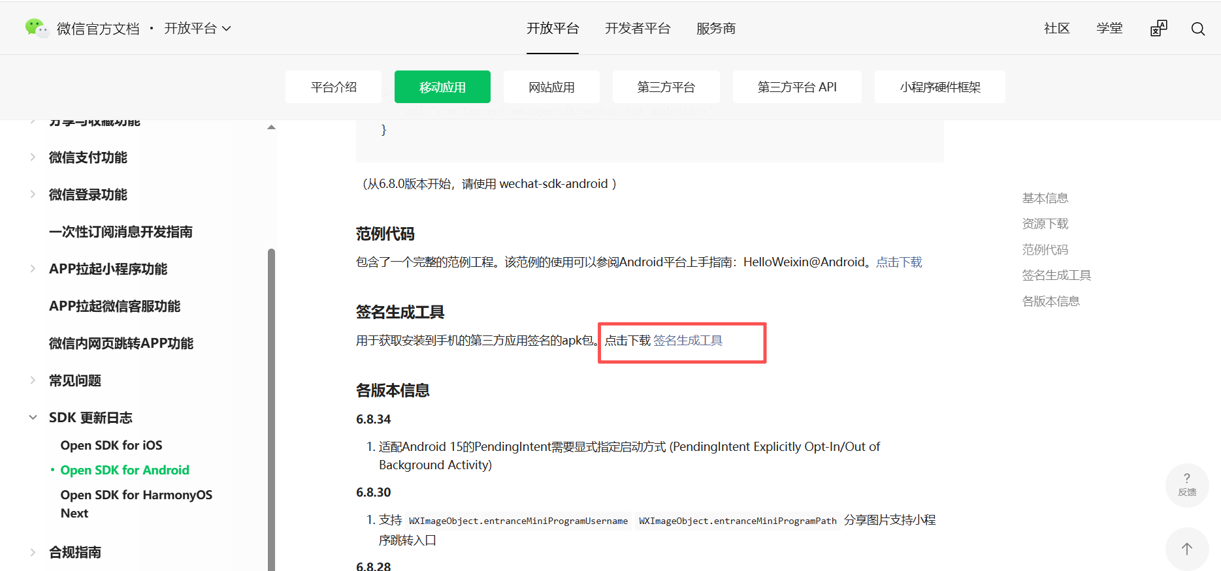This screenshot has height=571, width=1221.
Task: Open 社区 in the header
Action: coord(1057,28)
